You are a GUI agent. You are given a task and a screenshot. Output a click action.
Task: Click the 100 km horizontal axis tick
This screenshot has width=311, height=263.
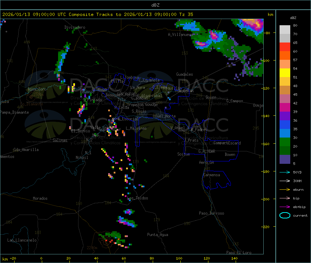click(179, 259)
